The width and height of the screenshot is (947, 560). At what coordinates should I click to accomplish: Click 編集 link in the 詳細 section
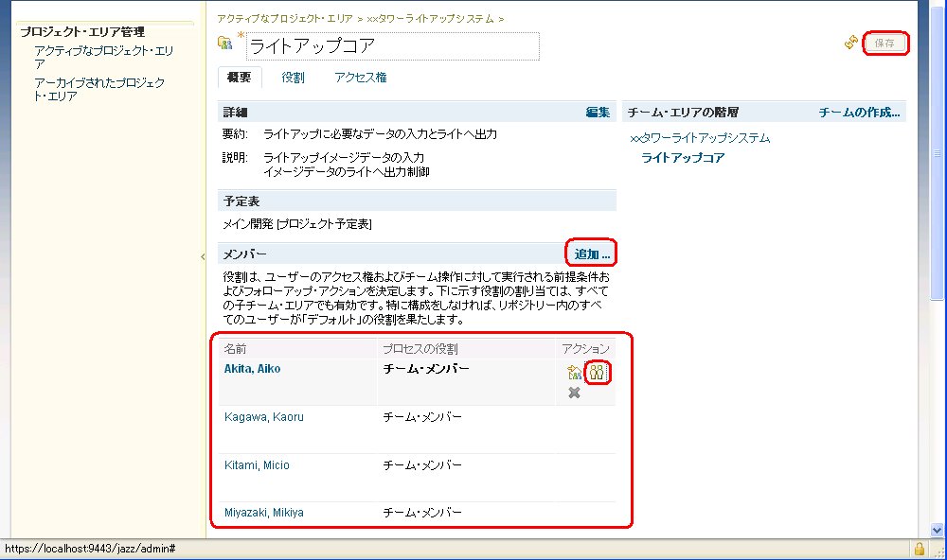point(598,113)
